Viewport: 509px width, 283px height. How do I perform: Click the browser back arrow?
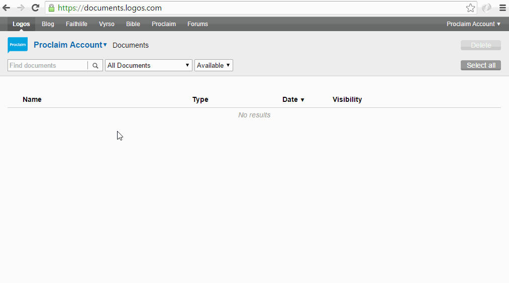point(6,8)
